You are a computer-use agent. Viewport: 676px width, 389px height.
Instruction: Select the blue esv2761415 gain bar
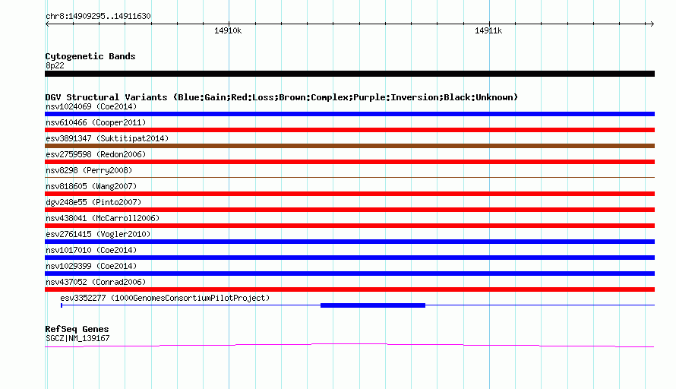[349, 242]
